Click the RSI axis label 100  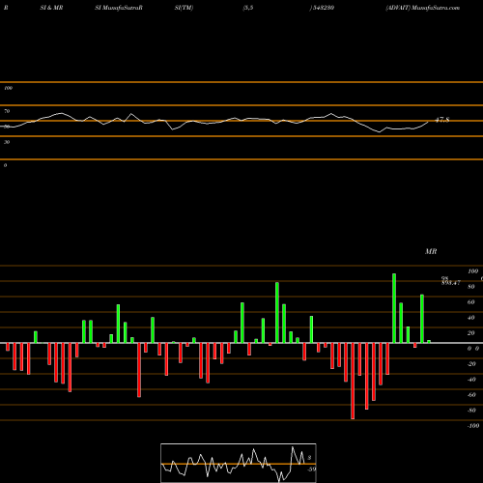(x=8, y=88)
